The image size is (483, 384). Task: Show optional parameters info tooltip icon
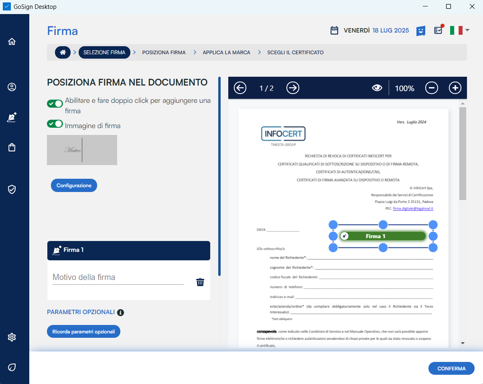[x=120, y=313]
